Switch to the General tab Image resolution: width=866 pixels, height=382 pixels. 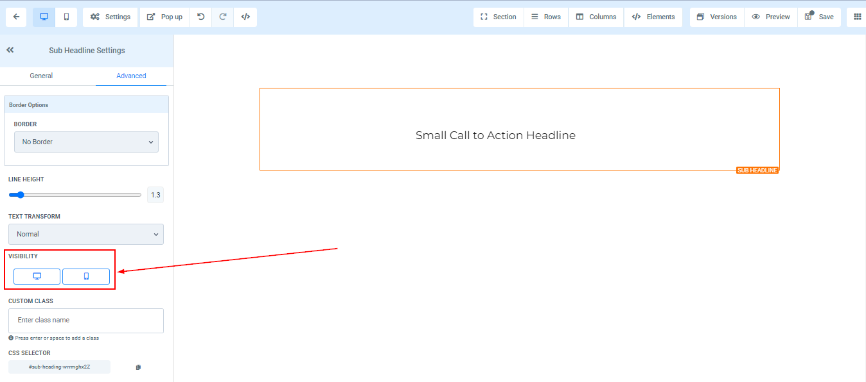point(41,76)
